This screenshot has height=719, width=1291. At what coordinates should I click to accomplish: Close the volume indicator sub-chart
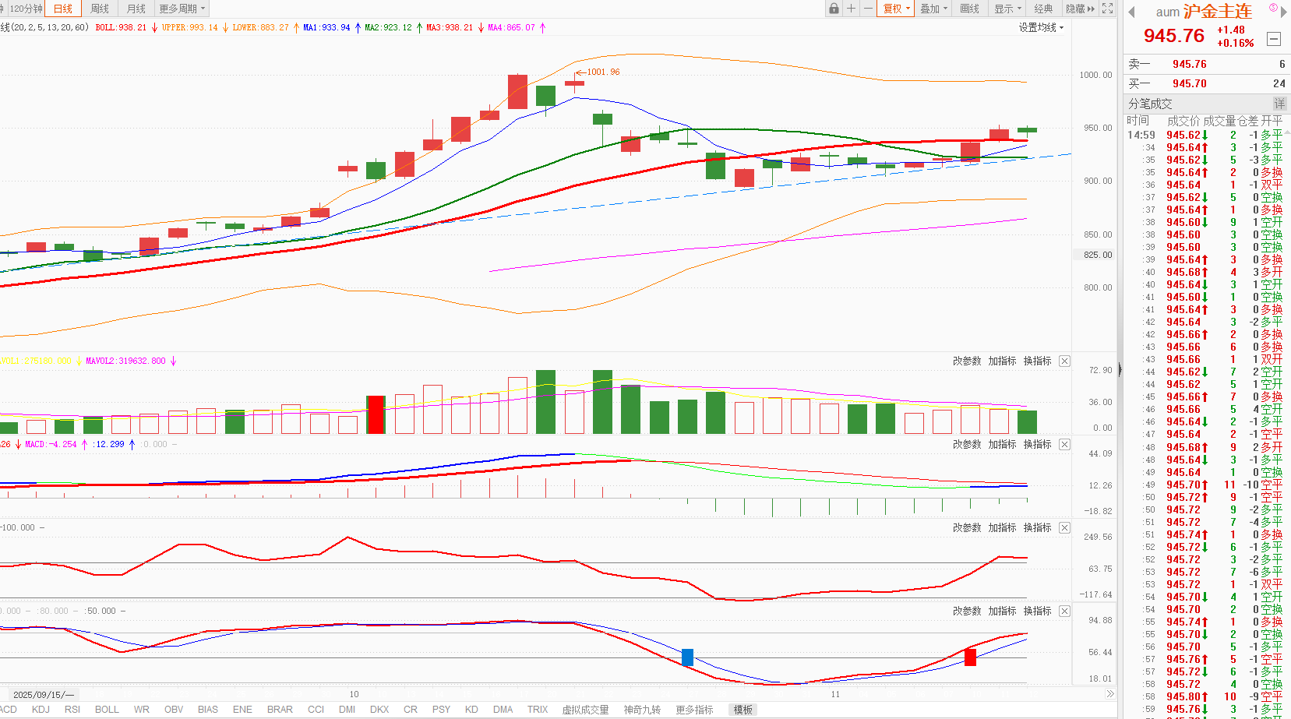coord(1065,361)
